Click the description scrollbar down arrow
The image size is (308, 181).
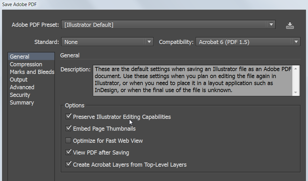(296, 92)
